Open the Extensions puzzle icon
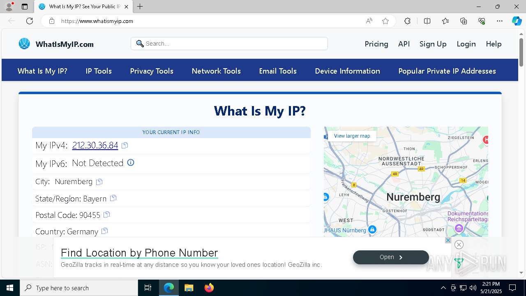 [x=407, y=21]
